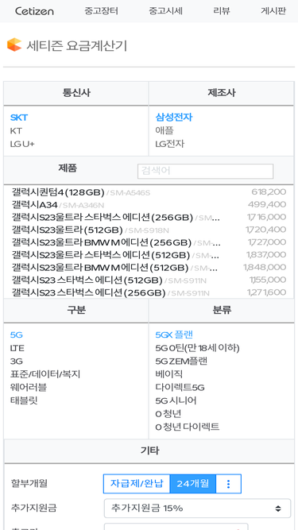Choose LTE network type
Screen dimensions: 298x530
17,348
